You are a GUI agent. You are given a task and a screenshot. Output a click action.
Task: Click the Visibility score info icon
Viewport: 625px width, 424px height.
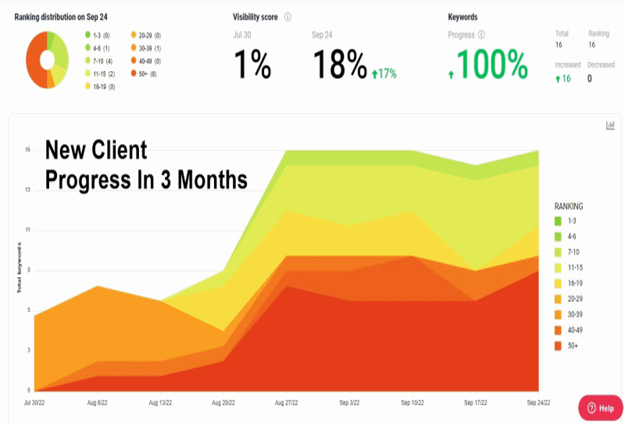287,17
